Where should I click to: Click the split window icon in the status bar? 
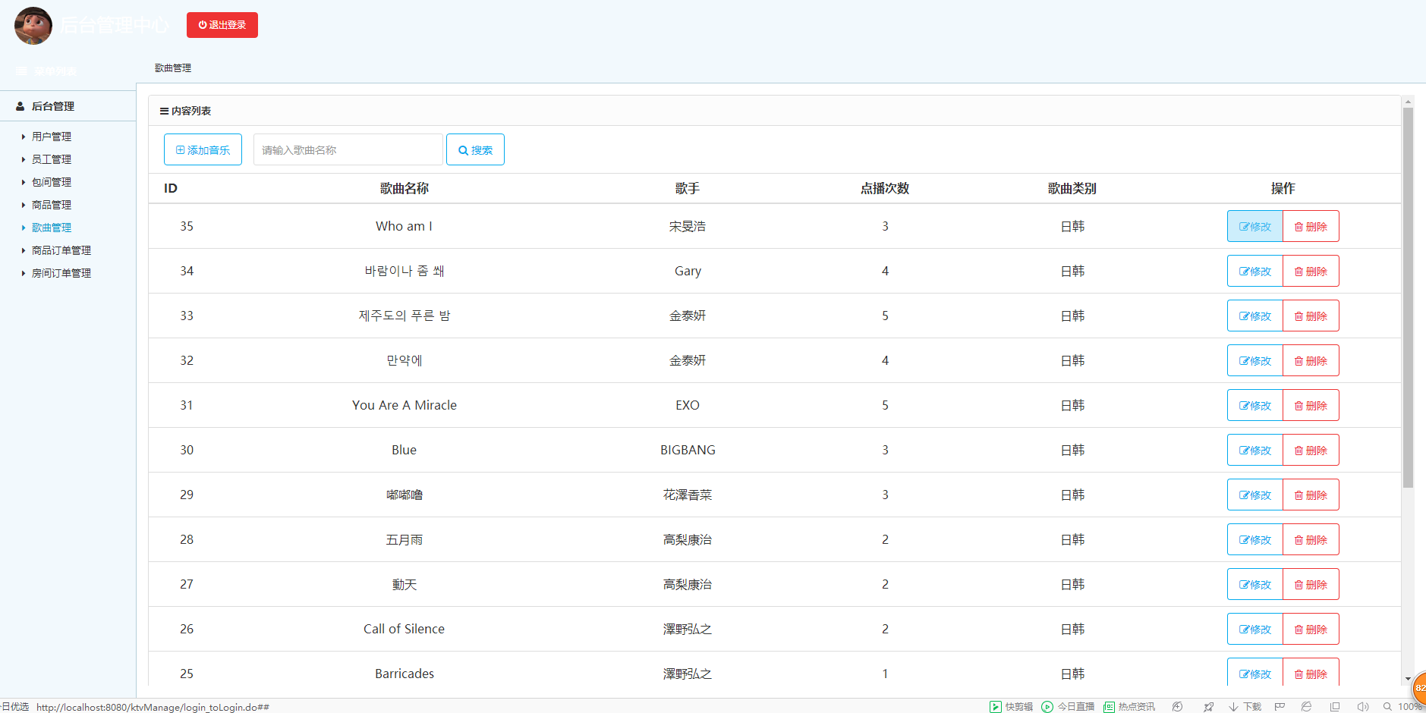pyautogui.click(x=1335, y=707)
